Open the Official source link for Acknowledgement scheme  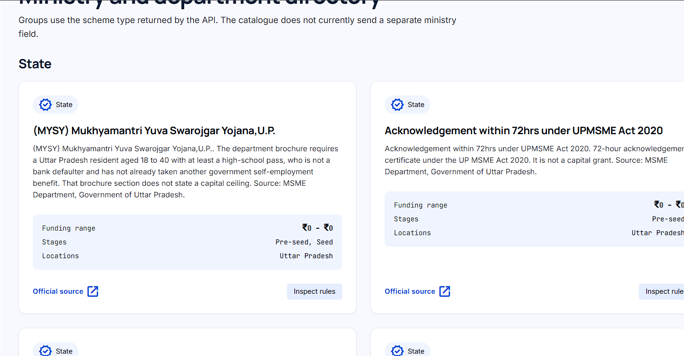(417, 291)
